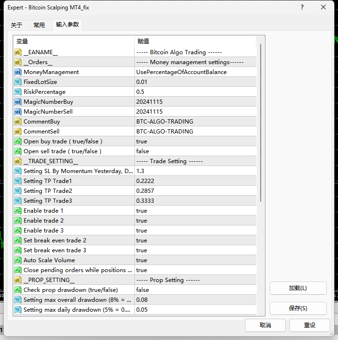Click the 赋值 column header
This screenshot has height=340, width=338.
coord(195,41)
